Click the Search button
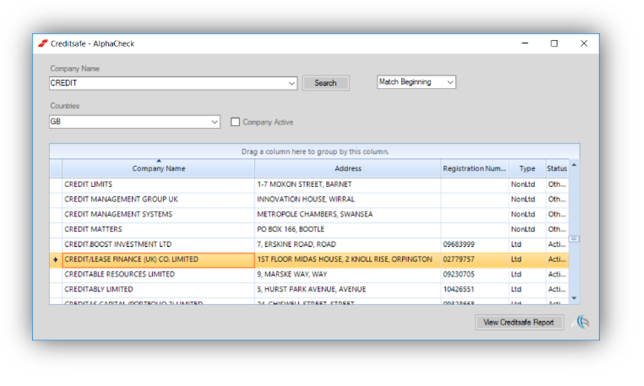 click(326, 83)
